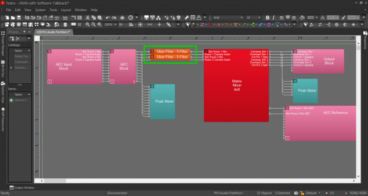Viewport: 368px width, 196px height.
Task: Open the wrench maintenance tool
Action: 187,17
